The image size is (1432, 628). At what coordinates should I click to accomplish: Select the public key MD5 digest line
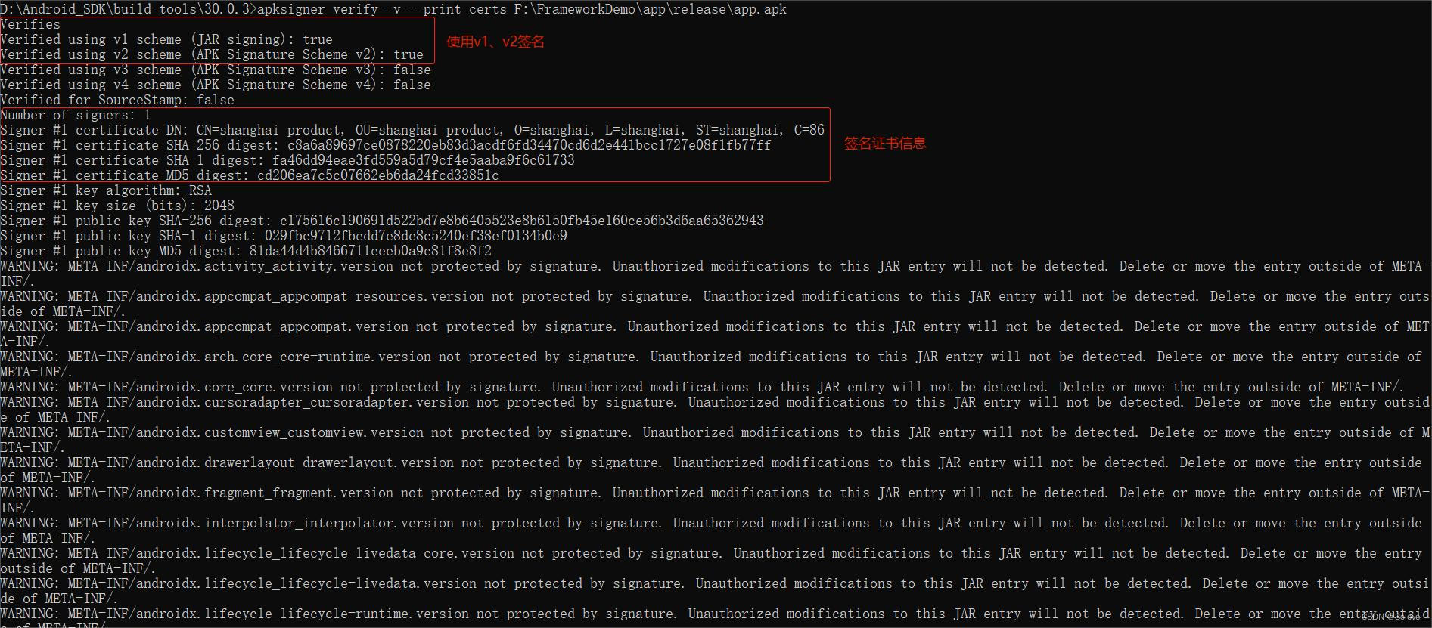click(x=246, y=251)
